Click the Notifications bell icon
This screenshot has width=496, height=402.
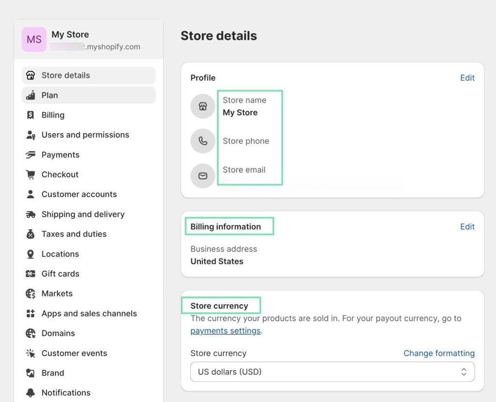pos(31,393)
